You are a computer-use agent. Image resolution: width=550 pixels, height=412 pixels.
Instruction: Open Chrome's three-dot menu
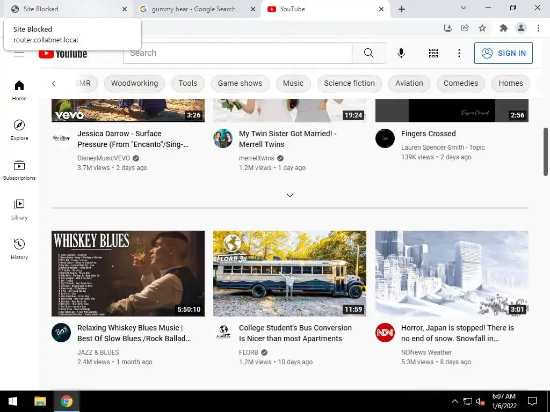click(538, 28)
